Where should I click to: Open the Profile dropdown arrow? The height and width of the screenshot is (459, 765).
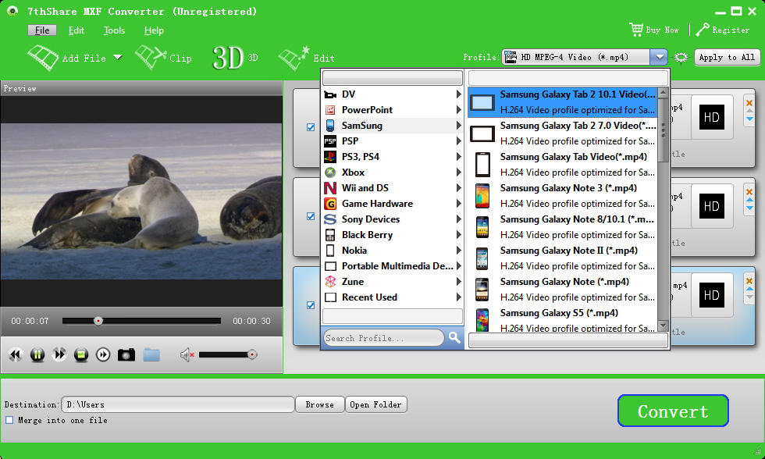[659, 58]
